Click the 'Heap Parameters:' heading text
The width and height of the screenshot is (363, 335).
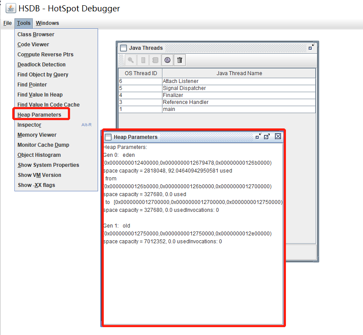pos(125,147)
